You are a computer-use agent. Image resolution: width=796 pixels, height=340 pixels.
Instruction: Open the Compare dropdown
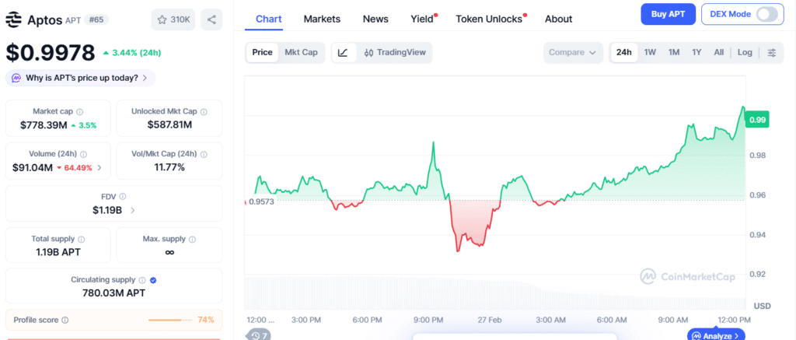click(x=573, y=52)
